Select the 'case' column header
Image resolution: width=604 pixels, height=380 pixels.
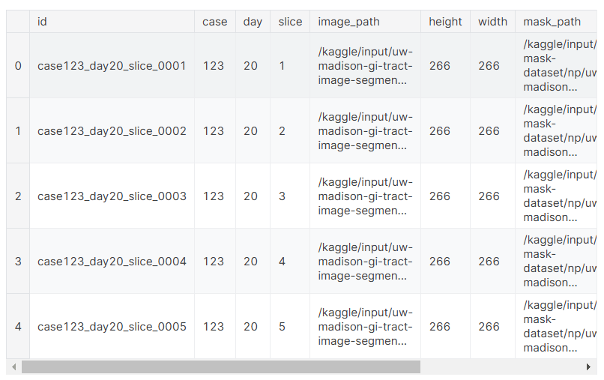pyautogui.click(x=214, y=22)
